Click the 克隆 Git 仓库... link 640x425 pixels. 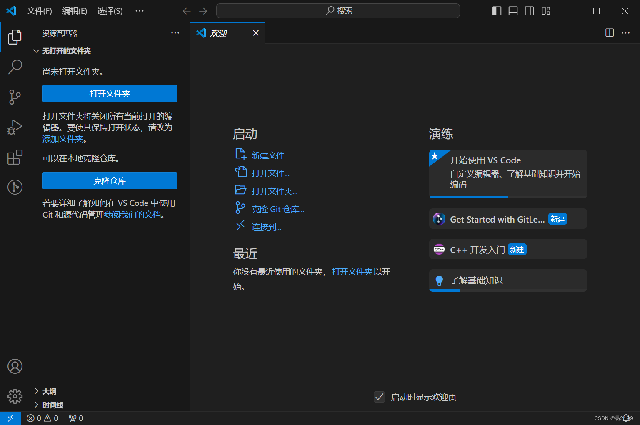point(278,209)
